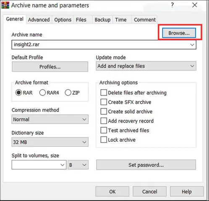Image resolution: width=209 pixels, height=201 pixels.
Task: Click the Cancel button
Action: tap(149, 191)
